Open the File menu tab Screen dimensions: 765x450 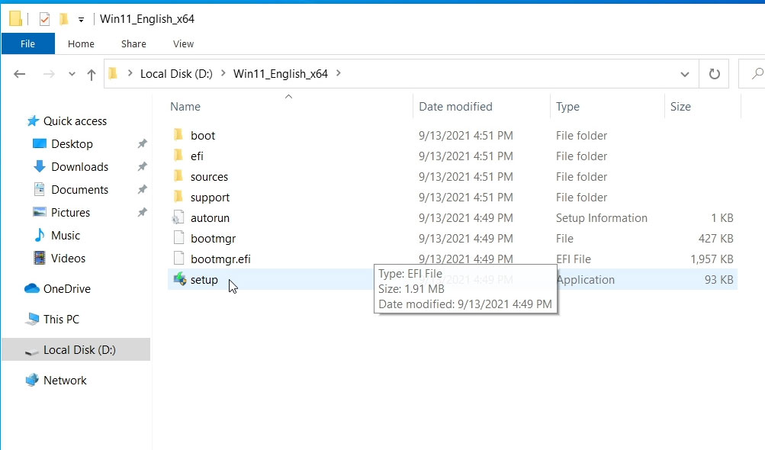click(x=27, y=43)
